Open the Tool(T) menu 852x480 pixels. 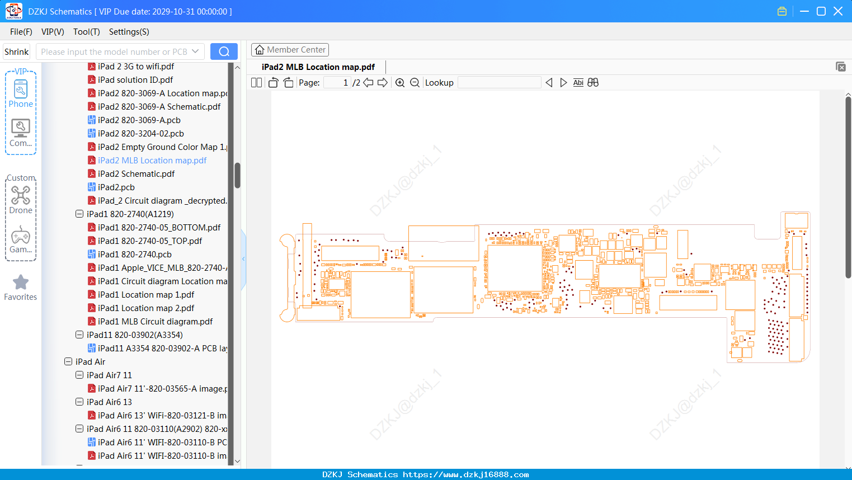click(87, 32)
